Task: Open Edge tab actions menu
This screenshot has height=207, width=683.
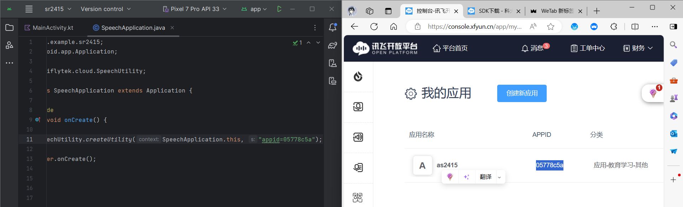Action: 388,11
